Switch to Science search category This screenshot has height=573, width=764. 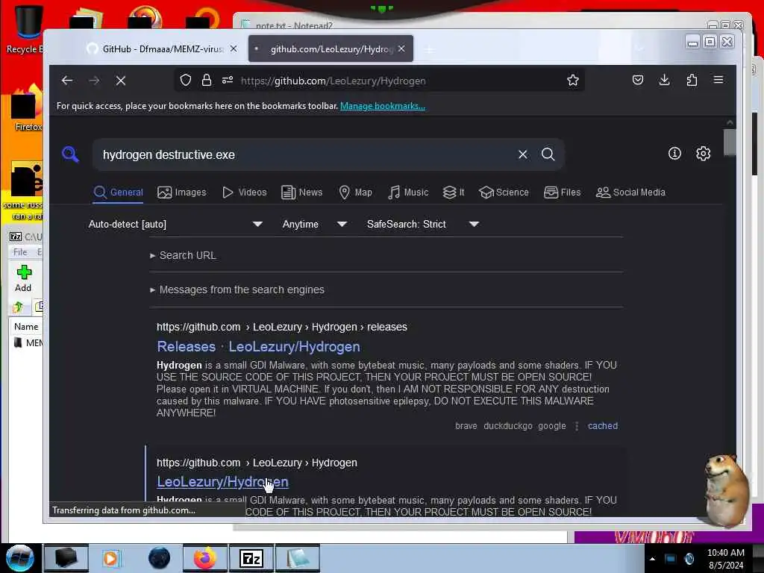(x=504, y=192)
